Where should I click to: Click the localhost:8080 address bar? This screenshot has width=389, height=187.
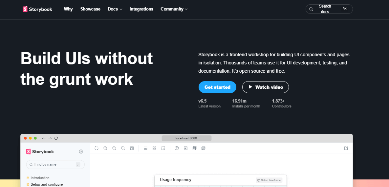click(186, 138)
